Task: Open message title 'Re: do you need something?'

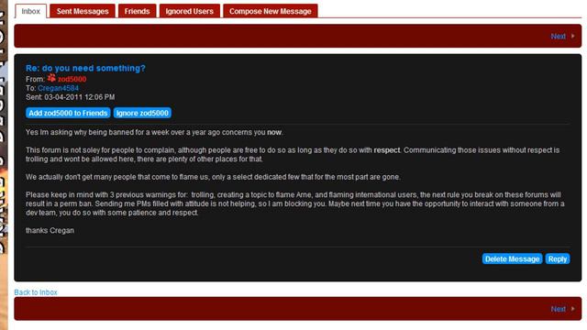Action: tap(85, 69)
